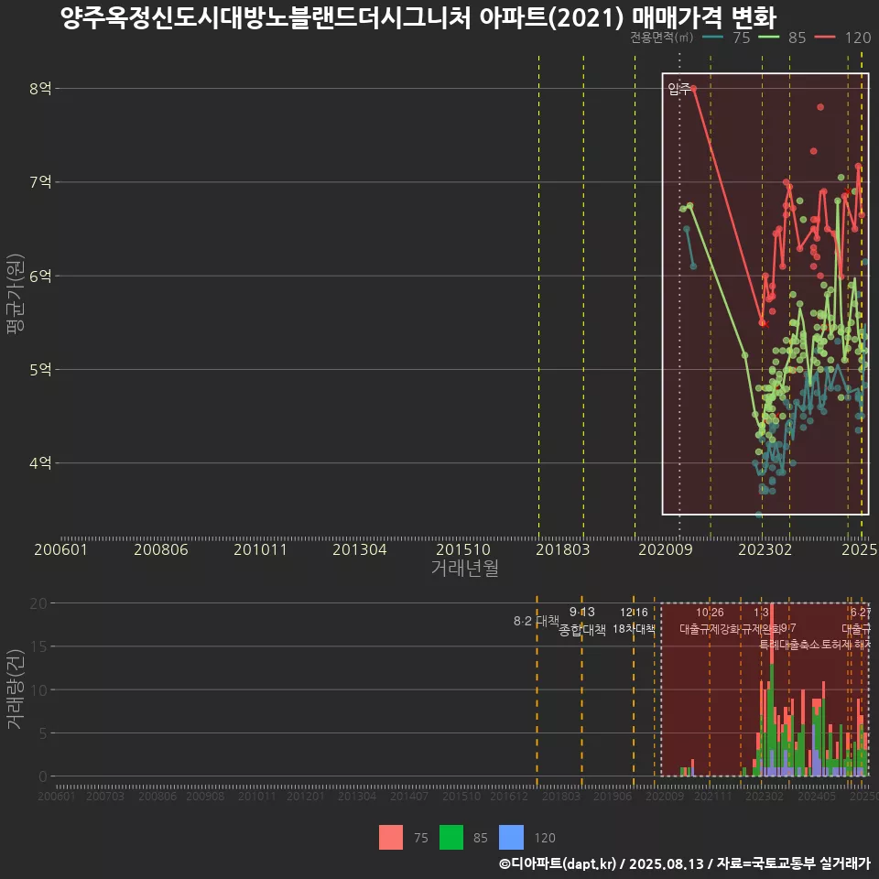Click the 7억 y-axis label

[x=40, y=181]
